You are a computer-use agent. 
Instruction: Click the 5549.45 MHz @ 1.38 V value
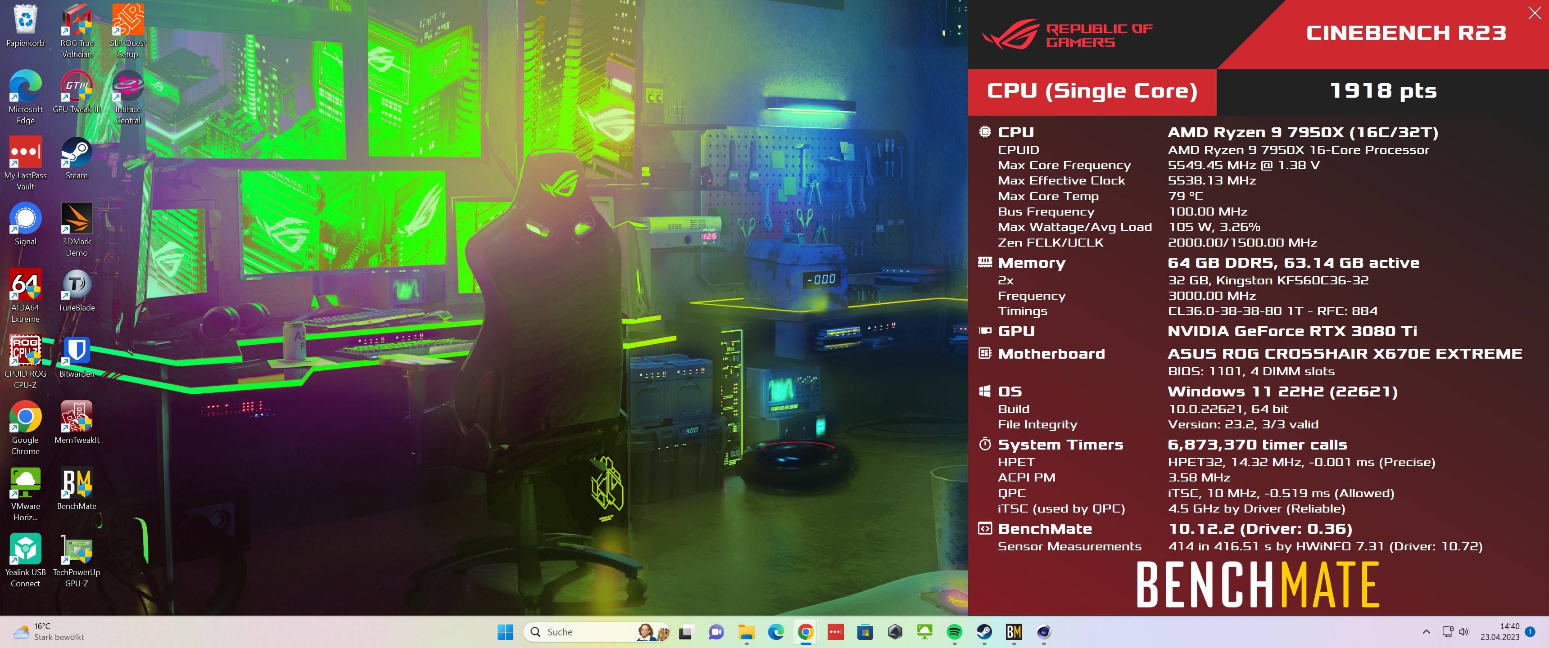point(1244,165)
